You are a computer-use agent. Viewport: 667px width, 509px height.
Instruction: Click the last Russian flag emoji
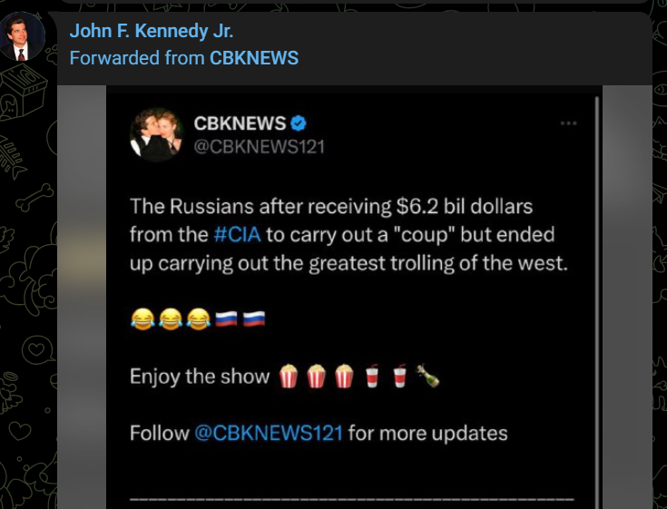(254, 319)
